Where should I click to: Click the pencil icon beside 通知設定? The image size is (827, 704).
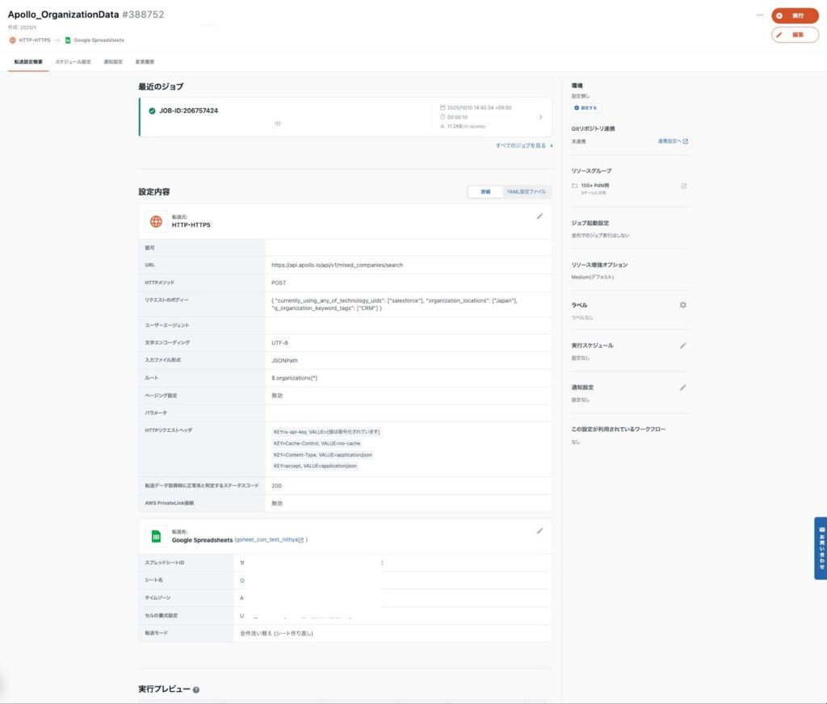coord(683,388)
